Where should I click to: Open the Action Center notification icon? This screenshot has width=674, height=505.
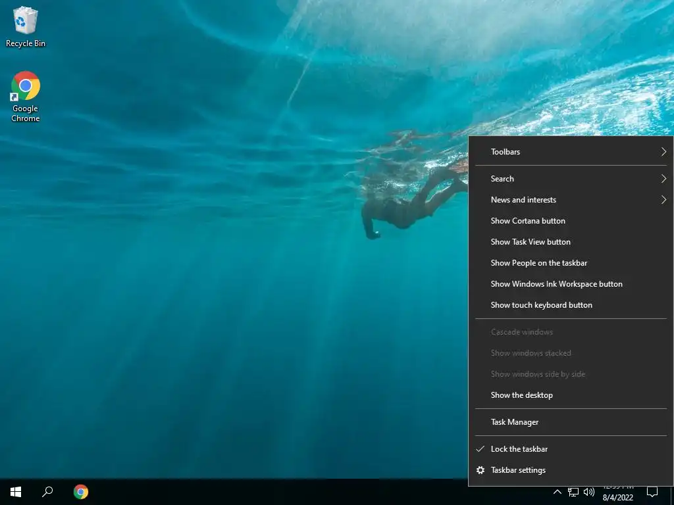click(652, 492)
